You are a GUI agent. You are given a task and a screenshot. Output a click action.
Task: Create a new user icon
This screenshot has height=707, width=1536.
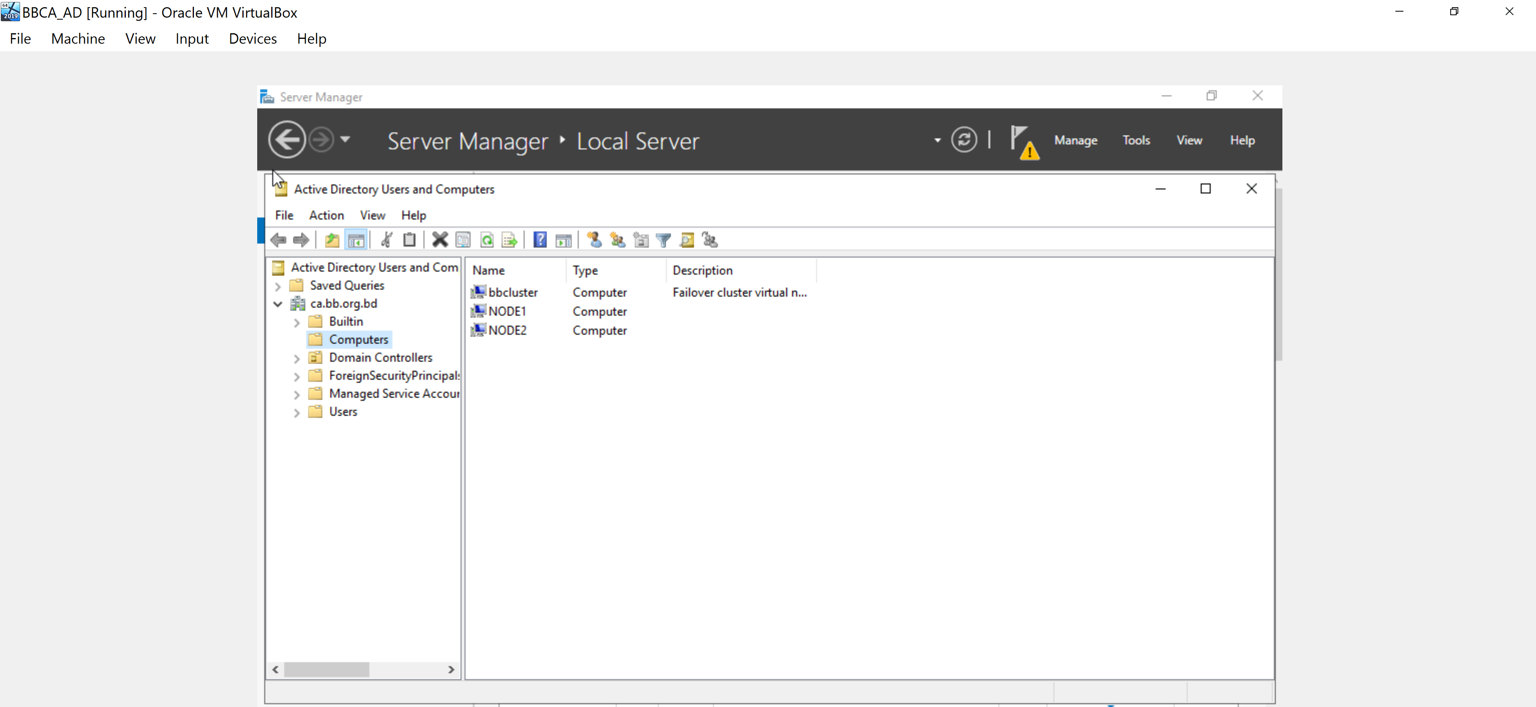[x=594, y=240]
